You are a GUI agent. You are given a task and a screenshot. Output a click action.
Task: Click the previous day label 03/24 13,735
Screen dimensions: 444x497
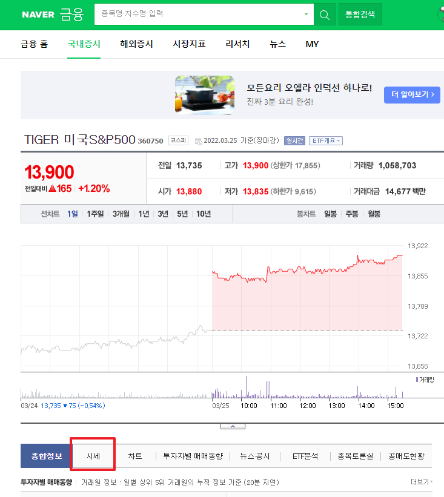click(63, 406)
